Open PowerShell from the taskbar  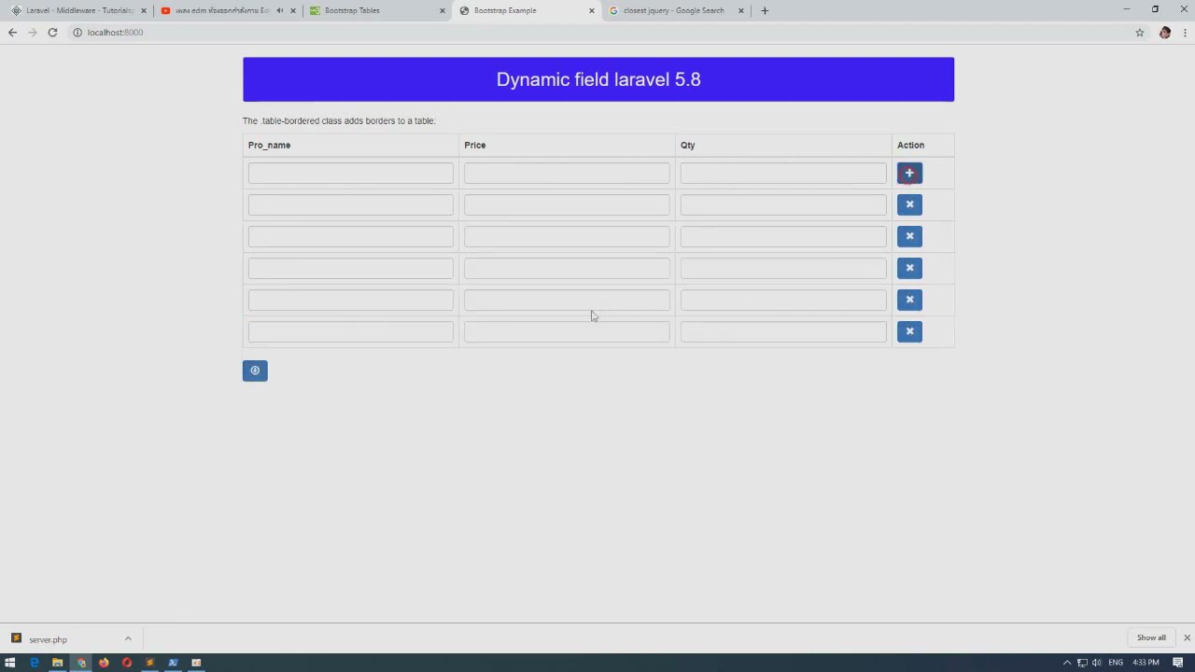tap(173, 663)
